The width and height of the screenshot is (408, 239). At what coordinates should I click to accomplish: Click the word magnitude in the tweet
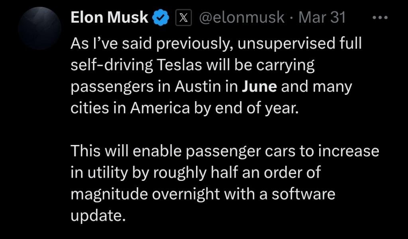(x=109, y=195)
